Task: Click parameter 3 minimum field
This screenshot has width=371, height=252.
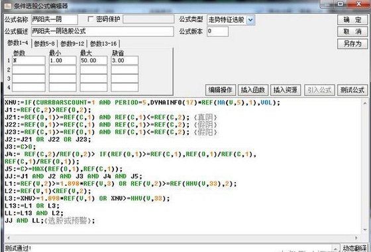Action: 63,79
